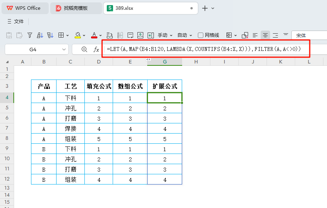327x208 pixels.
Task: Switch to the 找稻壳模板 tab
Action: click(x=76, y=8)
